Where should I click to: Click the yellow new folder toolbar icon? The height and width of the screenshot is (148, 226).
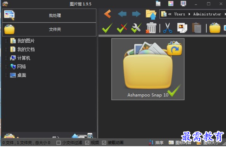(x=215, y=28)
